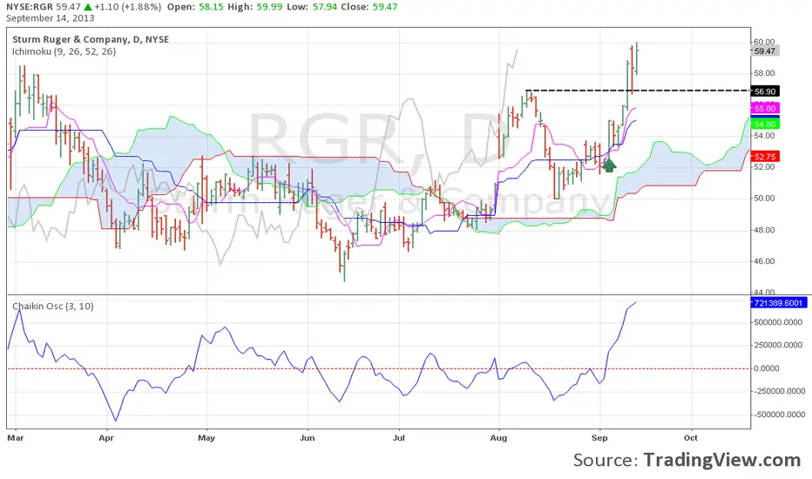Image resolution: width=812 pixels, height=479 pixels.
Task: Click the '+1.10 (+1.88%)' change value
Action: [x=127, y=7]
